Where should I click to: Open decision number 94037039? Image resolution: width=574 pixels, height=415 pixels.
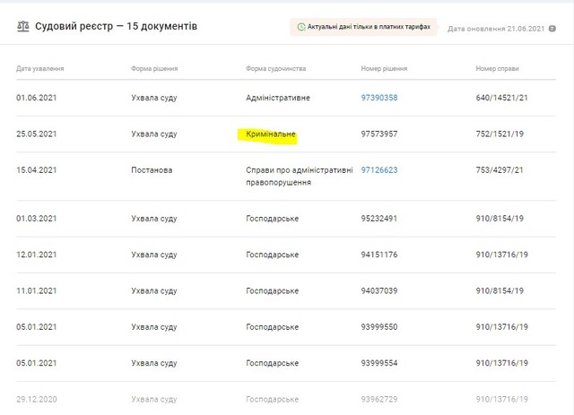click(x=378, y=290)
